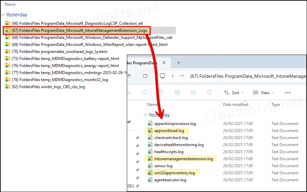
Task: Select devicehealthmonitoring.log file
Action: tap(179, 145)
